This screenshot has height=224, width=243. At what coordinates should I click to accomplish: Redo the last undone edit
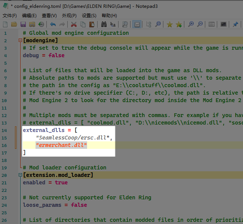point(62,24)
